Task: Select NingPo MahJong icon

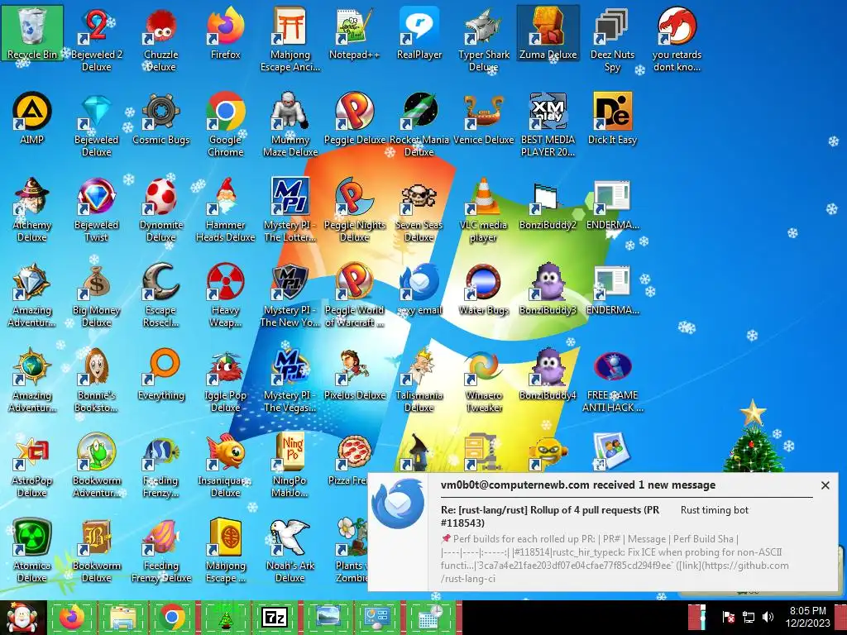Action: tap(290, 466)
